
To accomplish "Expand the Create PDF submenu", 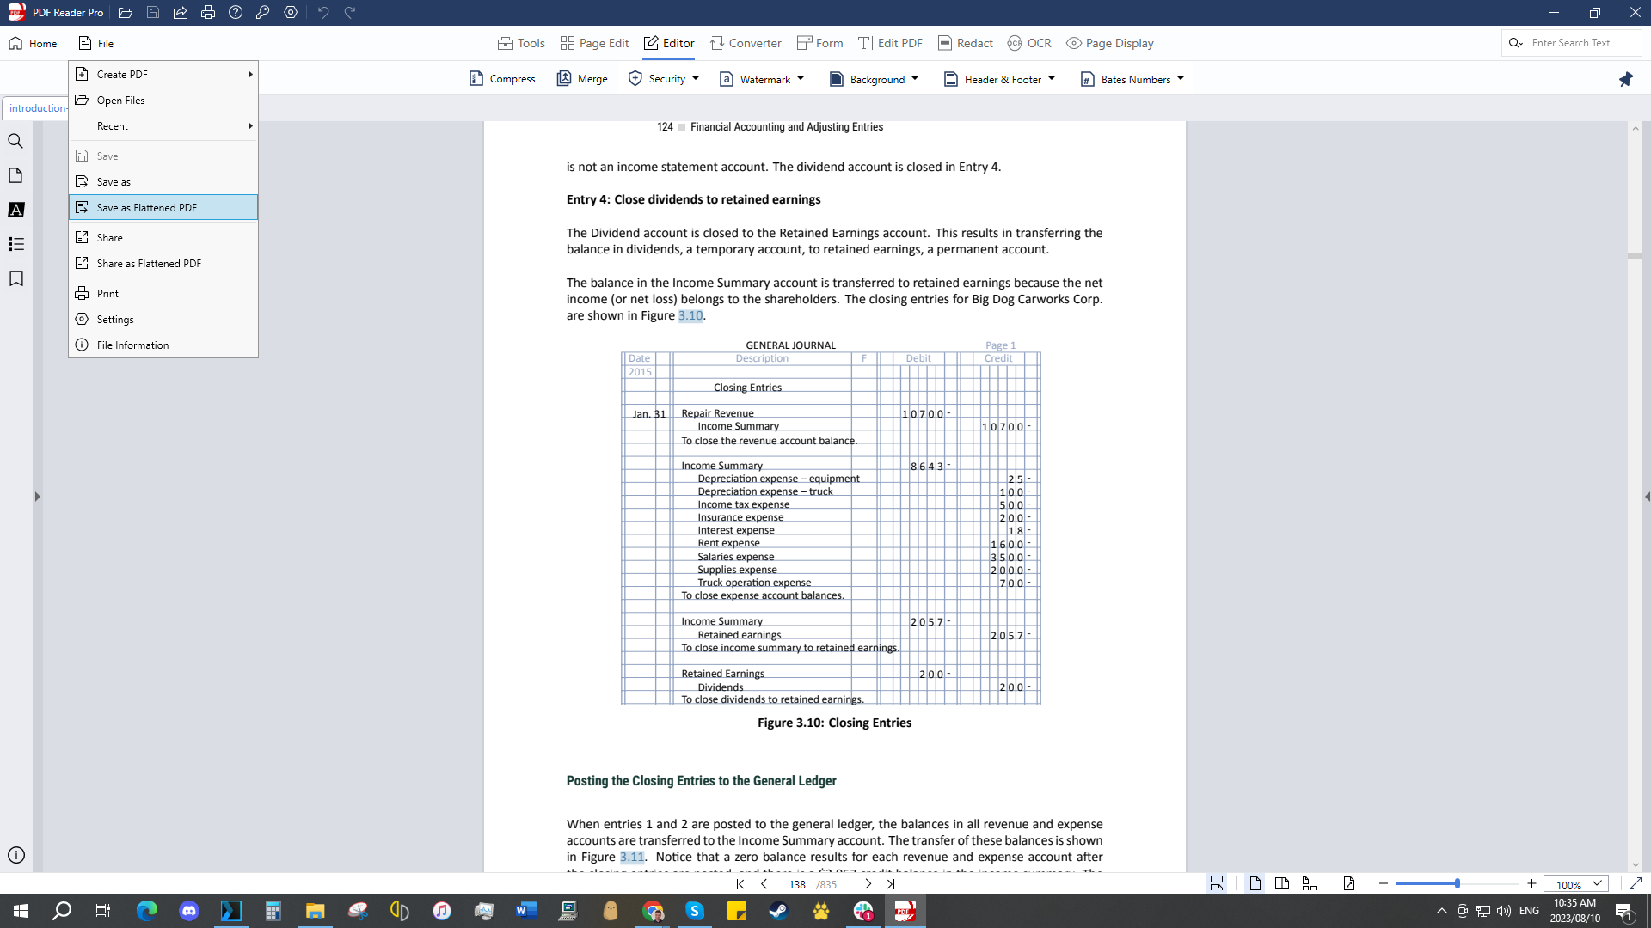I will (x=163, y=74).
